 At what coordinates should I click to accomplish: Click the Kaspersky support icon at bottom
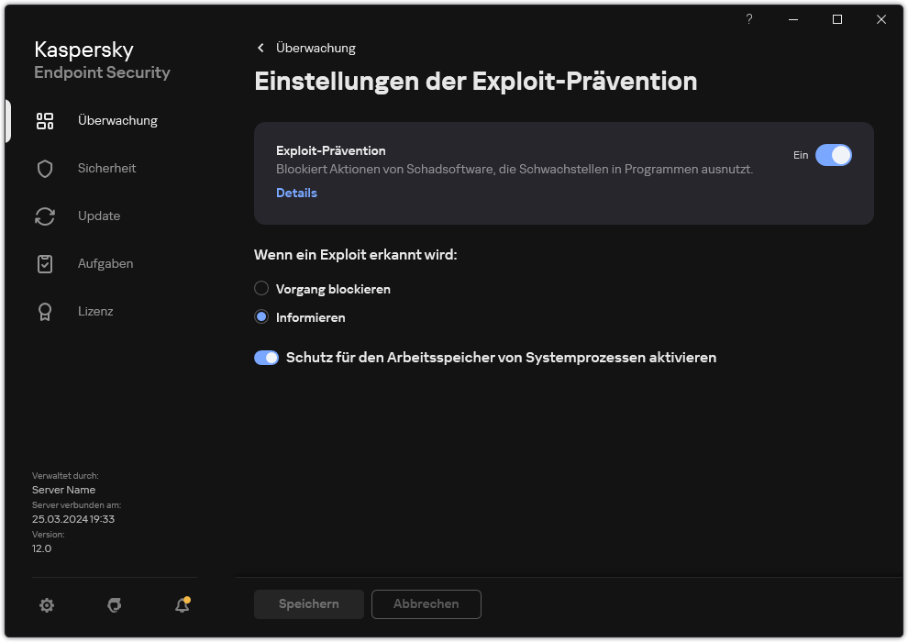[114, 605]
